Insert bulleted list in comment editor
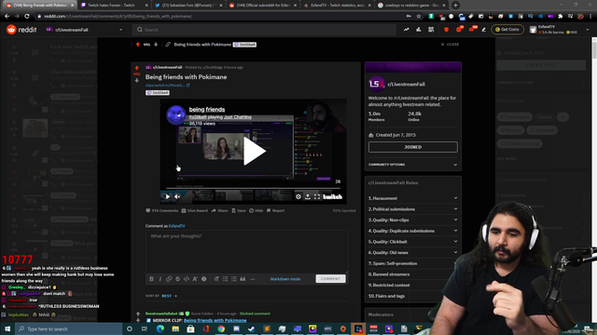This screenshot has width=597, height=335. pyautogui.click(x=225, y=279)
